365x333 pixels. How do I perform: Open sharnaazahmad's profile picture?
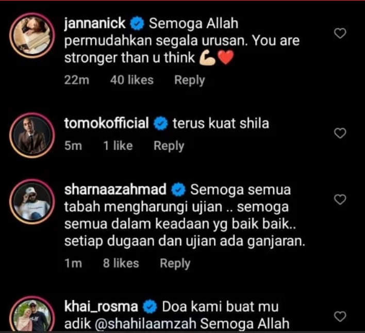[32, 202]
